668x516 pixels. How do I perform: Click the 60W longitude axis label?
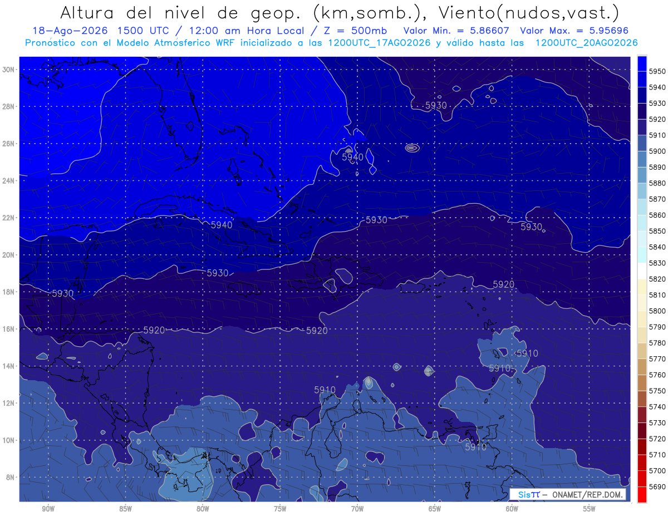coord(512,509)
